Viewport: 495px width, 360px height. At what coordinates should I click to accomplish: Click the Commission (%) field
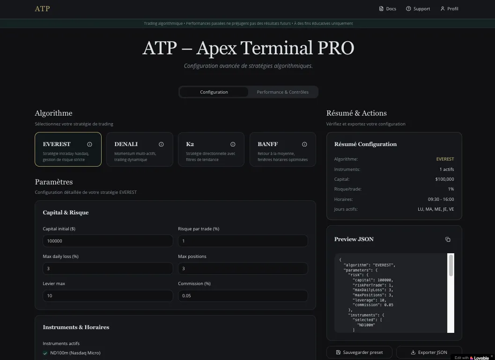coord(243,296)
